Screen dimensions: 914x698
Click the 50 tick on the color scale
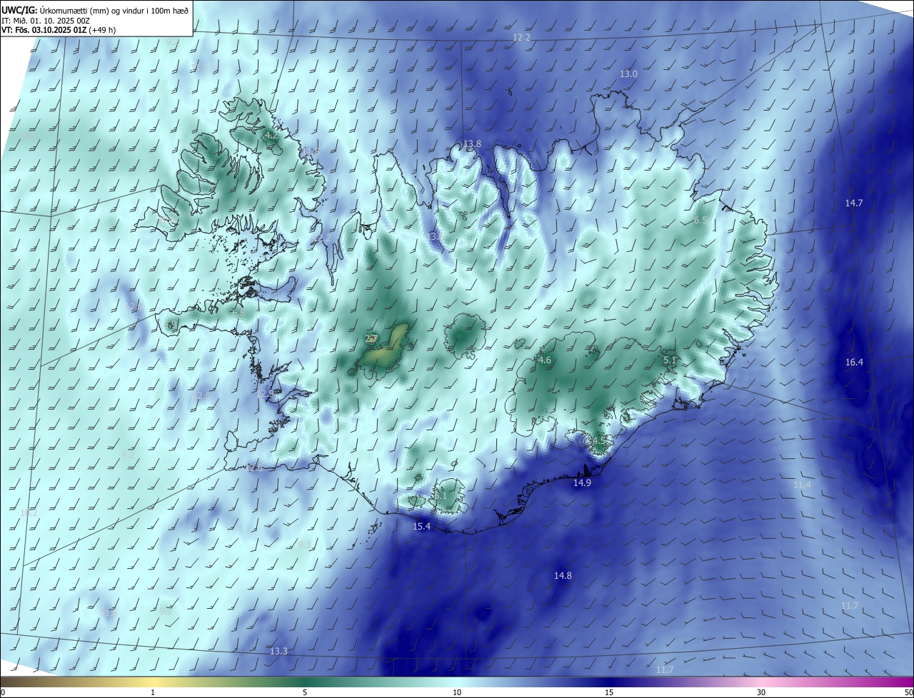(908, 693)
